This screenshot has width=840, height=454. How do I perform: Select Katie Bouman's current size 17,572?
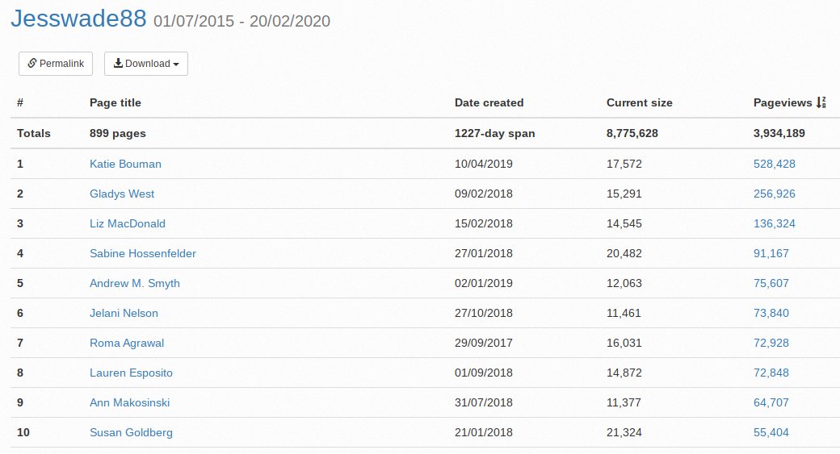624,165
